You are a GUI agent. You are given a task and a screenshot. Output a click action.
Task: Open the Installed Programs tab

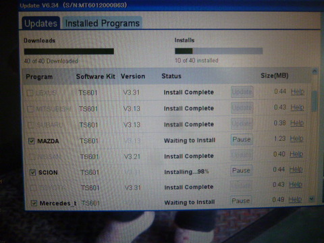click(x=103, y=23)
